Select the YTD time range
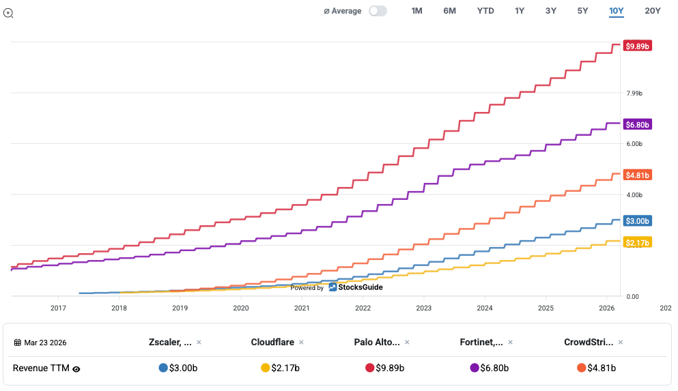Screen dimensions: 678x391 [x=485, y=11]
